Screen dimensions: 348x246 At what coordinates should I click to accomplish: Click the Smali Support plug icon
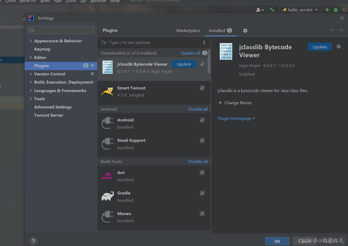(108, 144)
